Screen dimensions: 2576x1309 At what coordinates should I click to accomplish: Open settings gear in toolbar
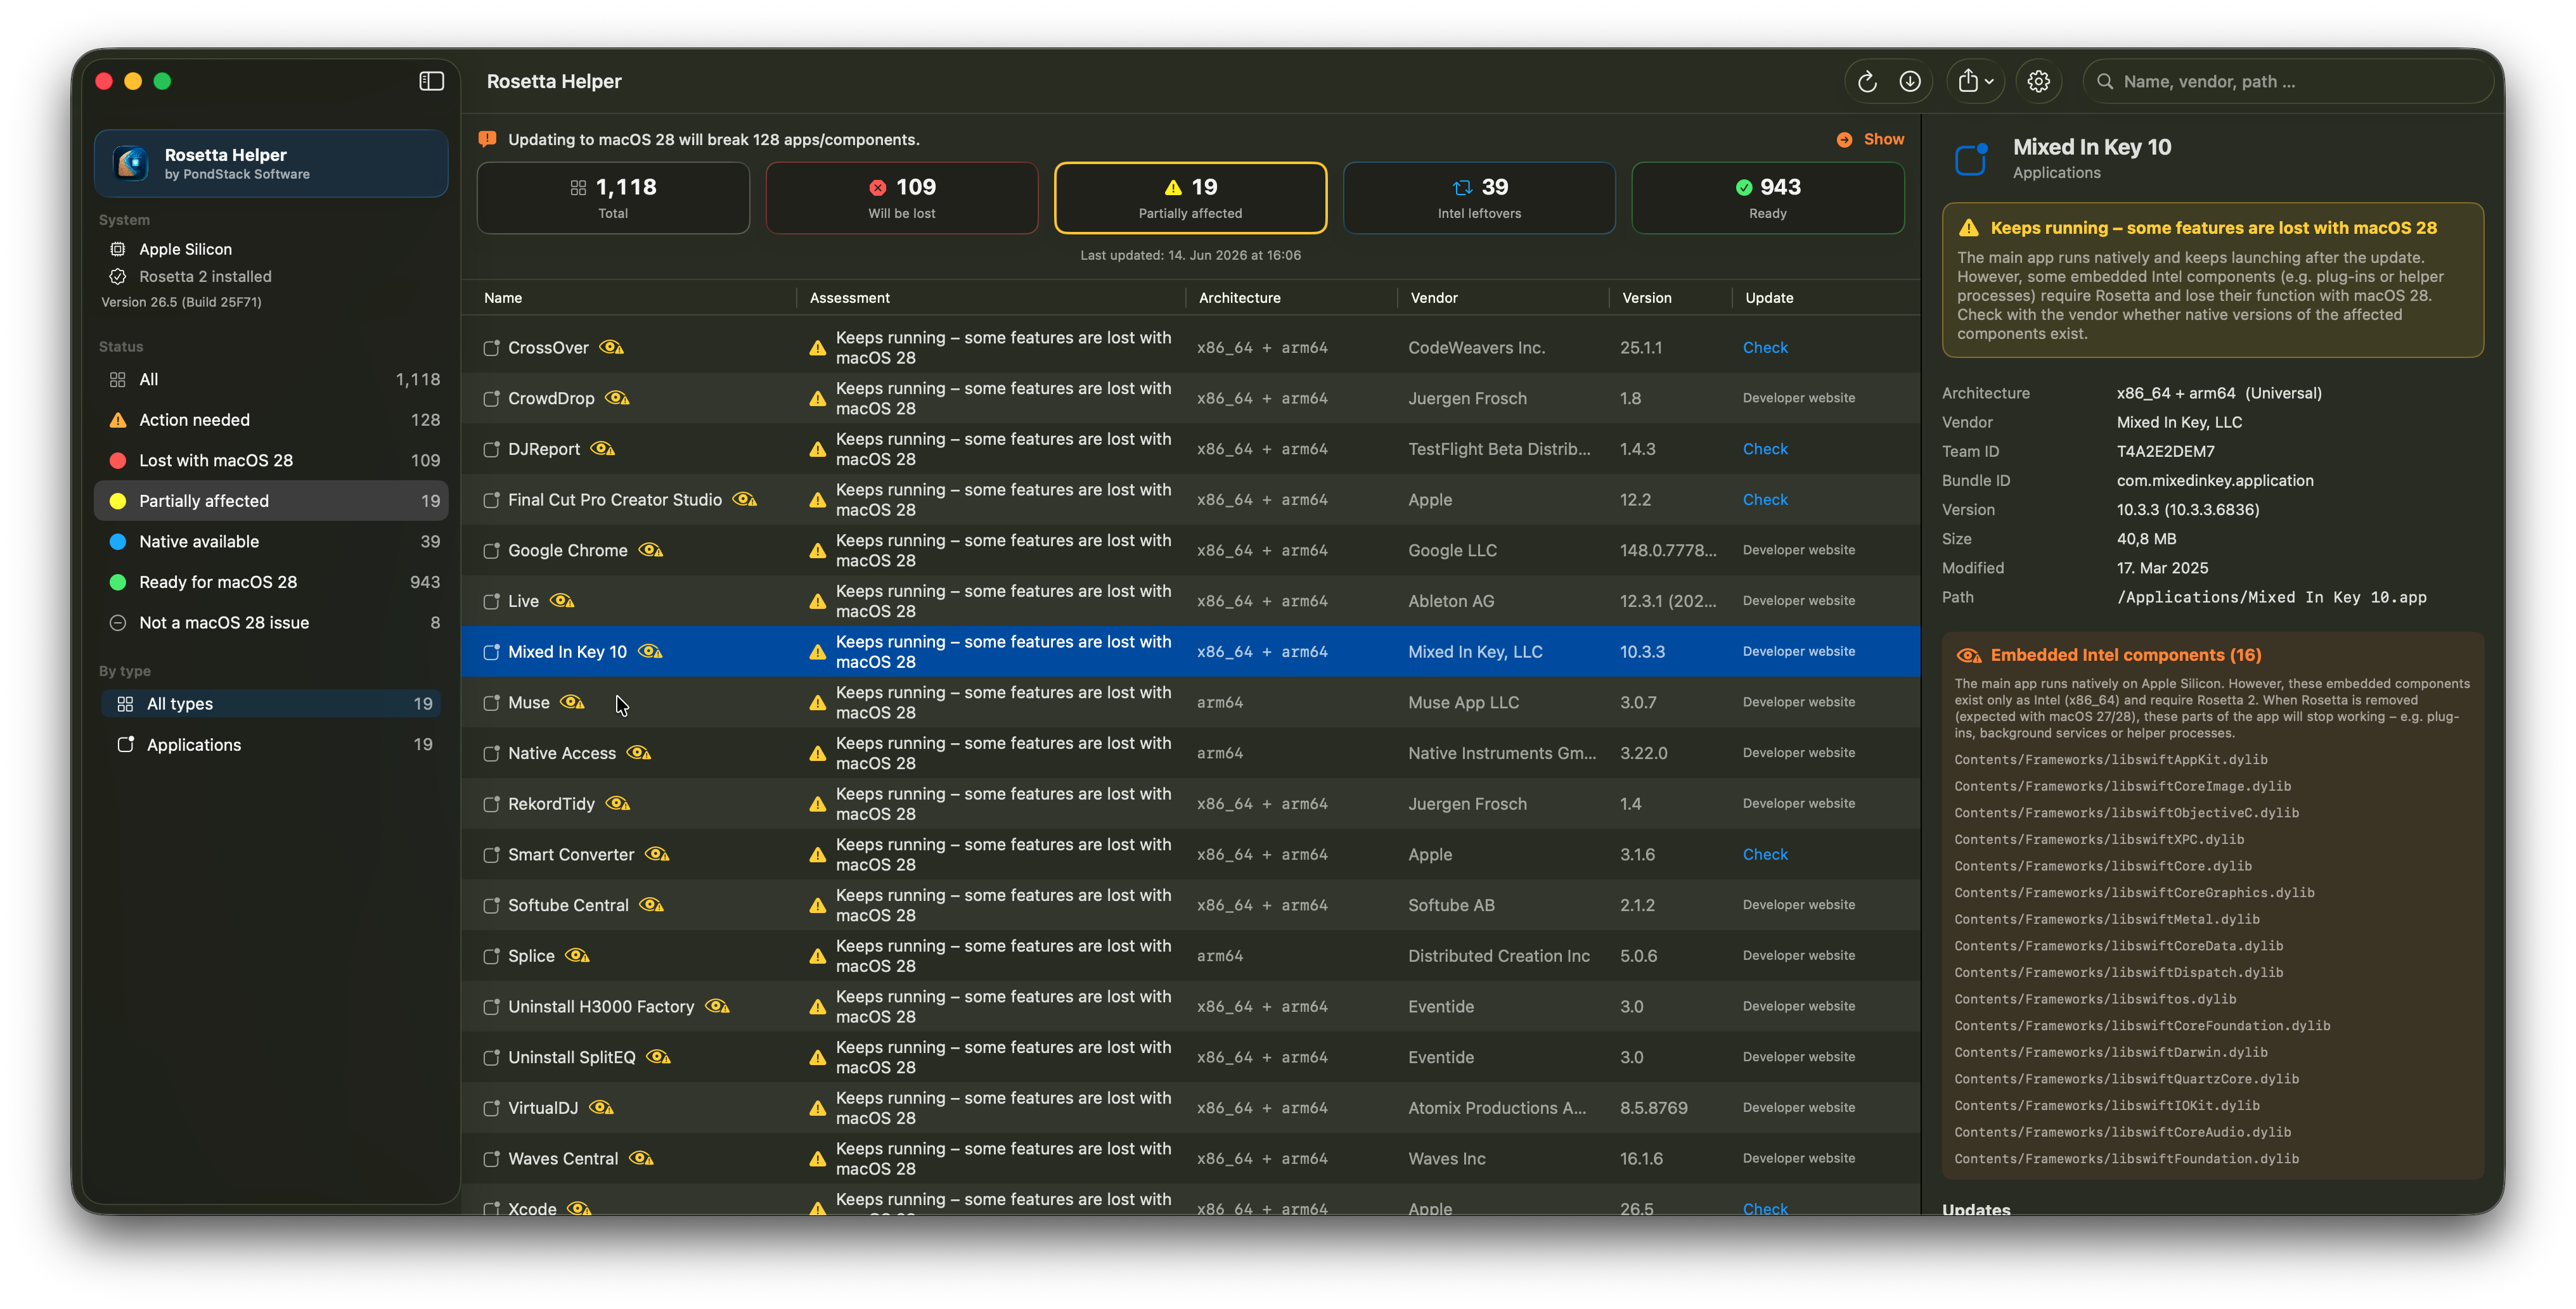tap(2038, 81)
